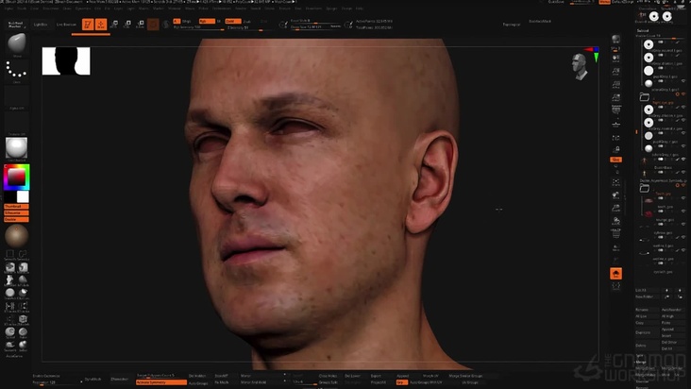The image size is (691, 389).
Task: Expand the light eye folder in Subtool list
Action: pos(646,96)
